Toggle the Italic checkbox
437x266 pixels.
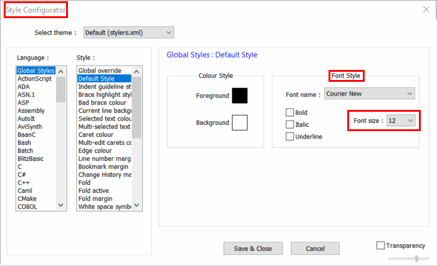[x=290, y=124]
